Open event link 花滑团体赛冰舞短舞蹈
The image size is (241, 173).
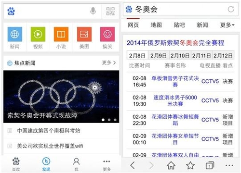pyautogui.click(x=175, y=120)
